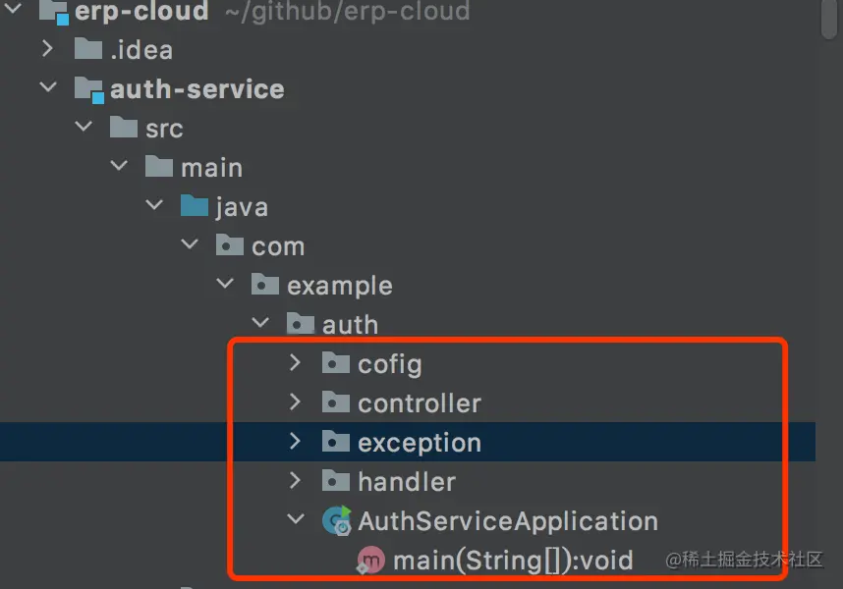Viewport: 843px width, 589px height.
Task: Expand the exception package
Action: (x=295, y=441)
